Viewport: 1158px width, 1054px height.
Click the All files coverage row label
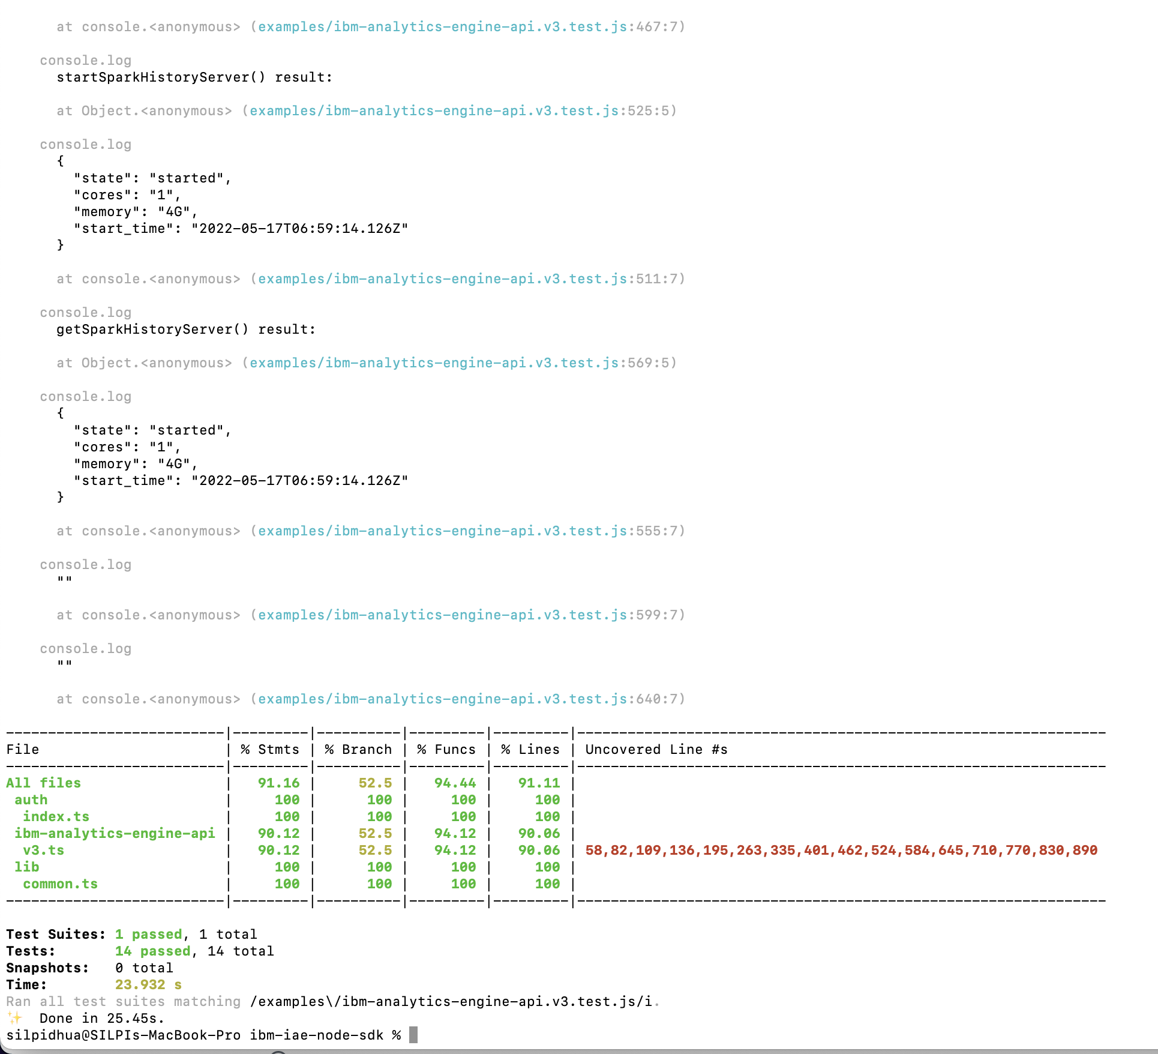(x=43, y=783)
